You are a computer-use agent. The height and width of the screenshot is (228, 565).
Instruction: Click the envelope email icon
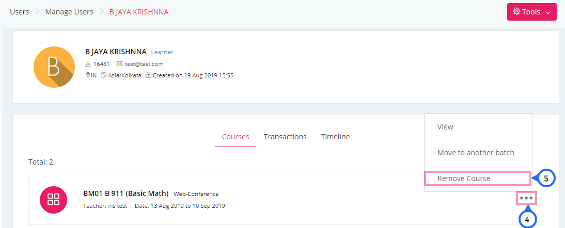[x=120, y=63]
